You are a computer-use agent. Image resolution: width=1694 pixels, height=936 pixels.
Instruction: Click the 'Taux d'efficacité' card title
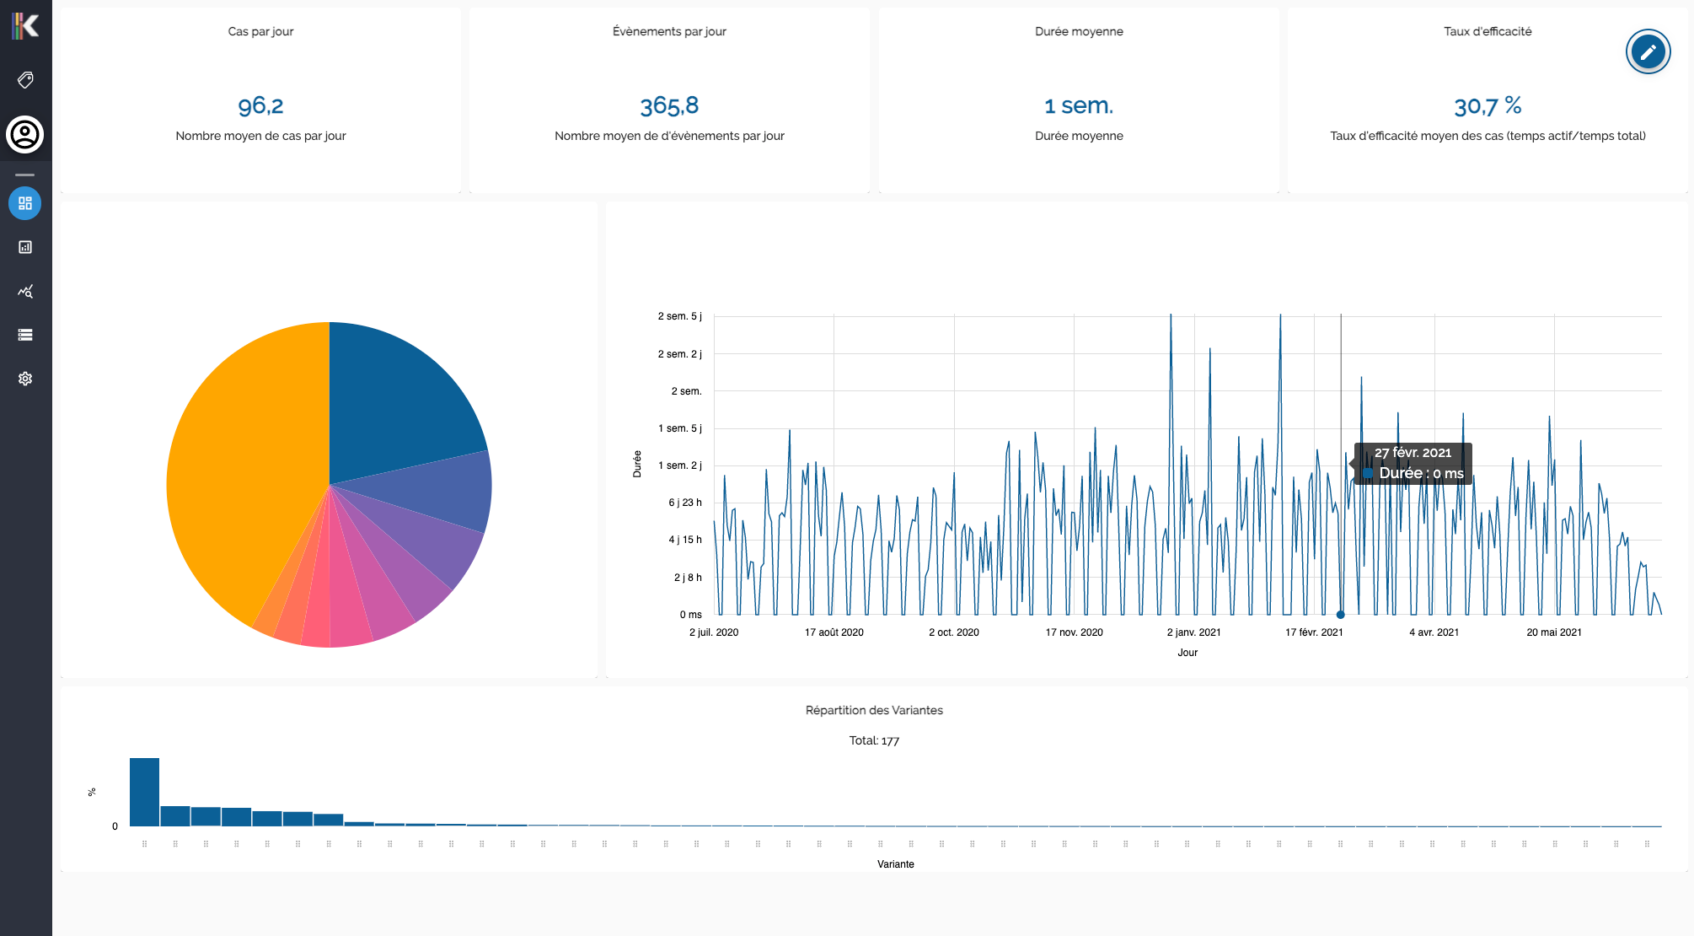[1488, 31]
